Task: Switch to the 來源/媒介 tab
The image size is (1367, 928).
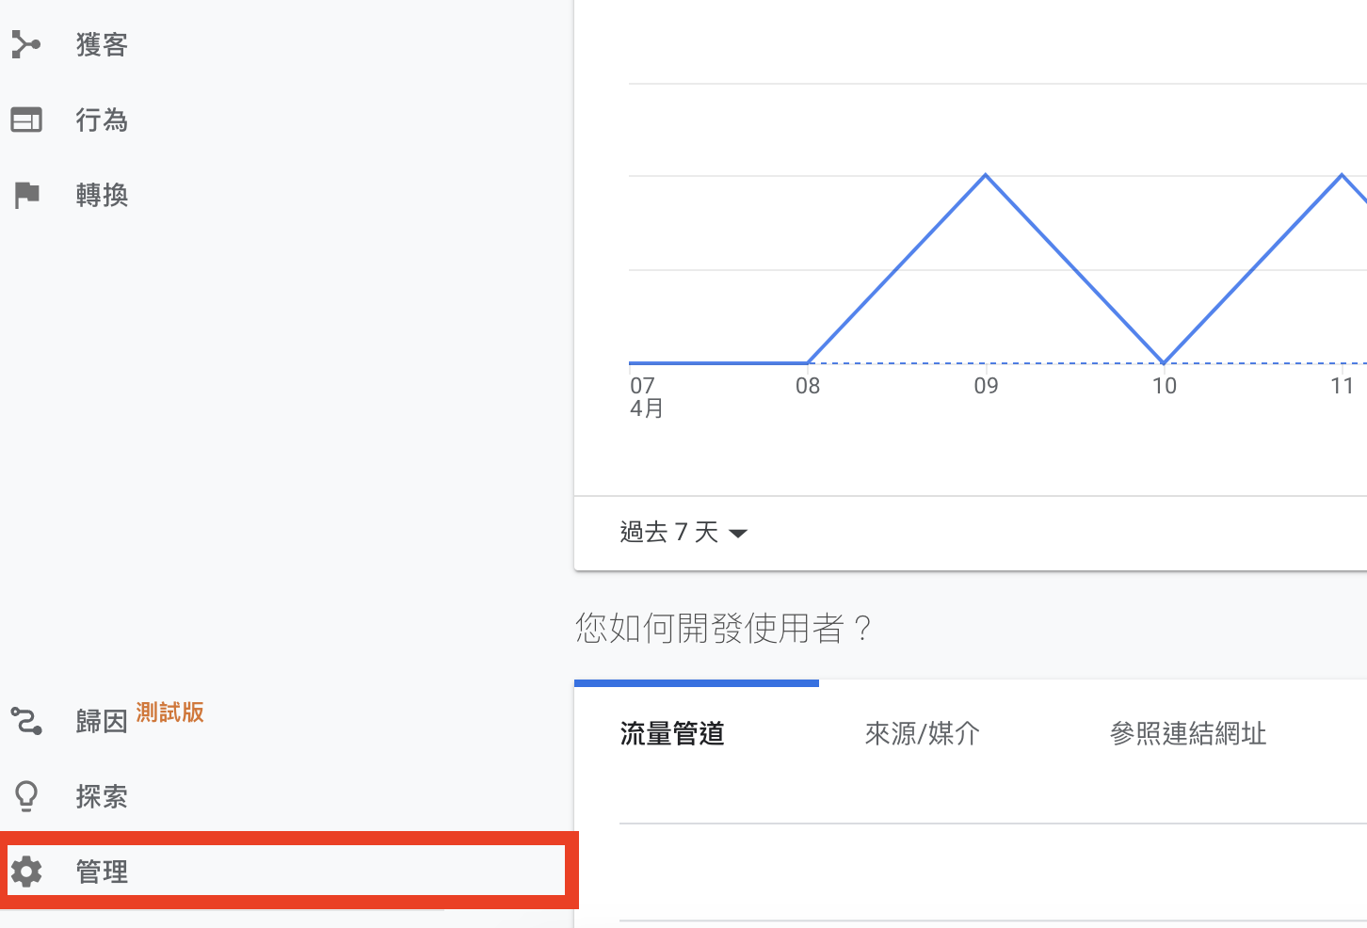Action: 923,733
